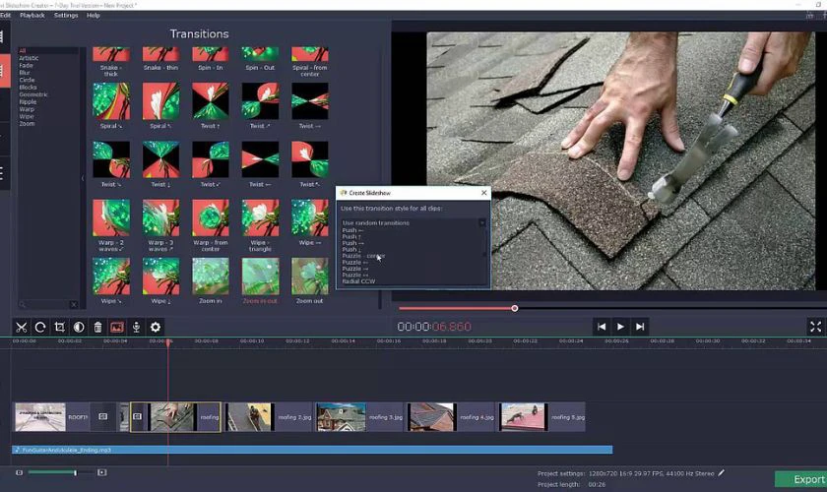Screen dimensions: 827x492
Task: Select the Wipe category
Action: click(27, 116)
